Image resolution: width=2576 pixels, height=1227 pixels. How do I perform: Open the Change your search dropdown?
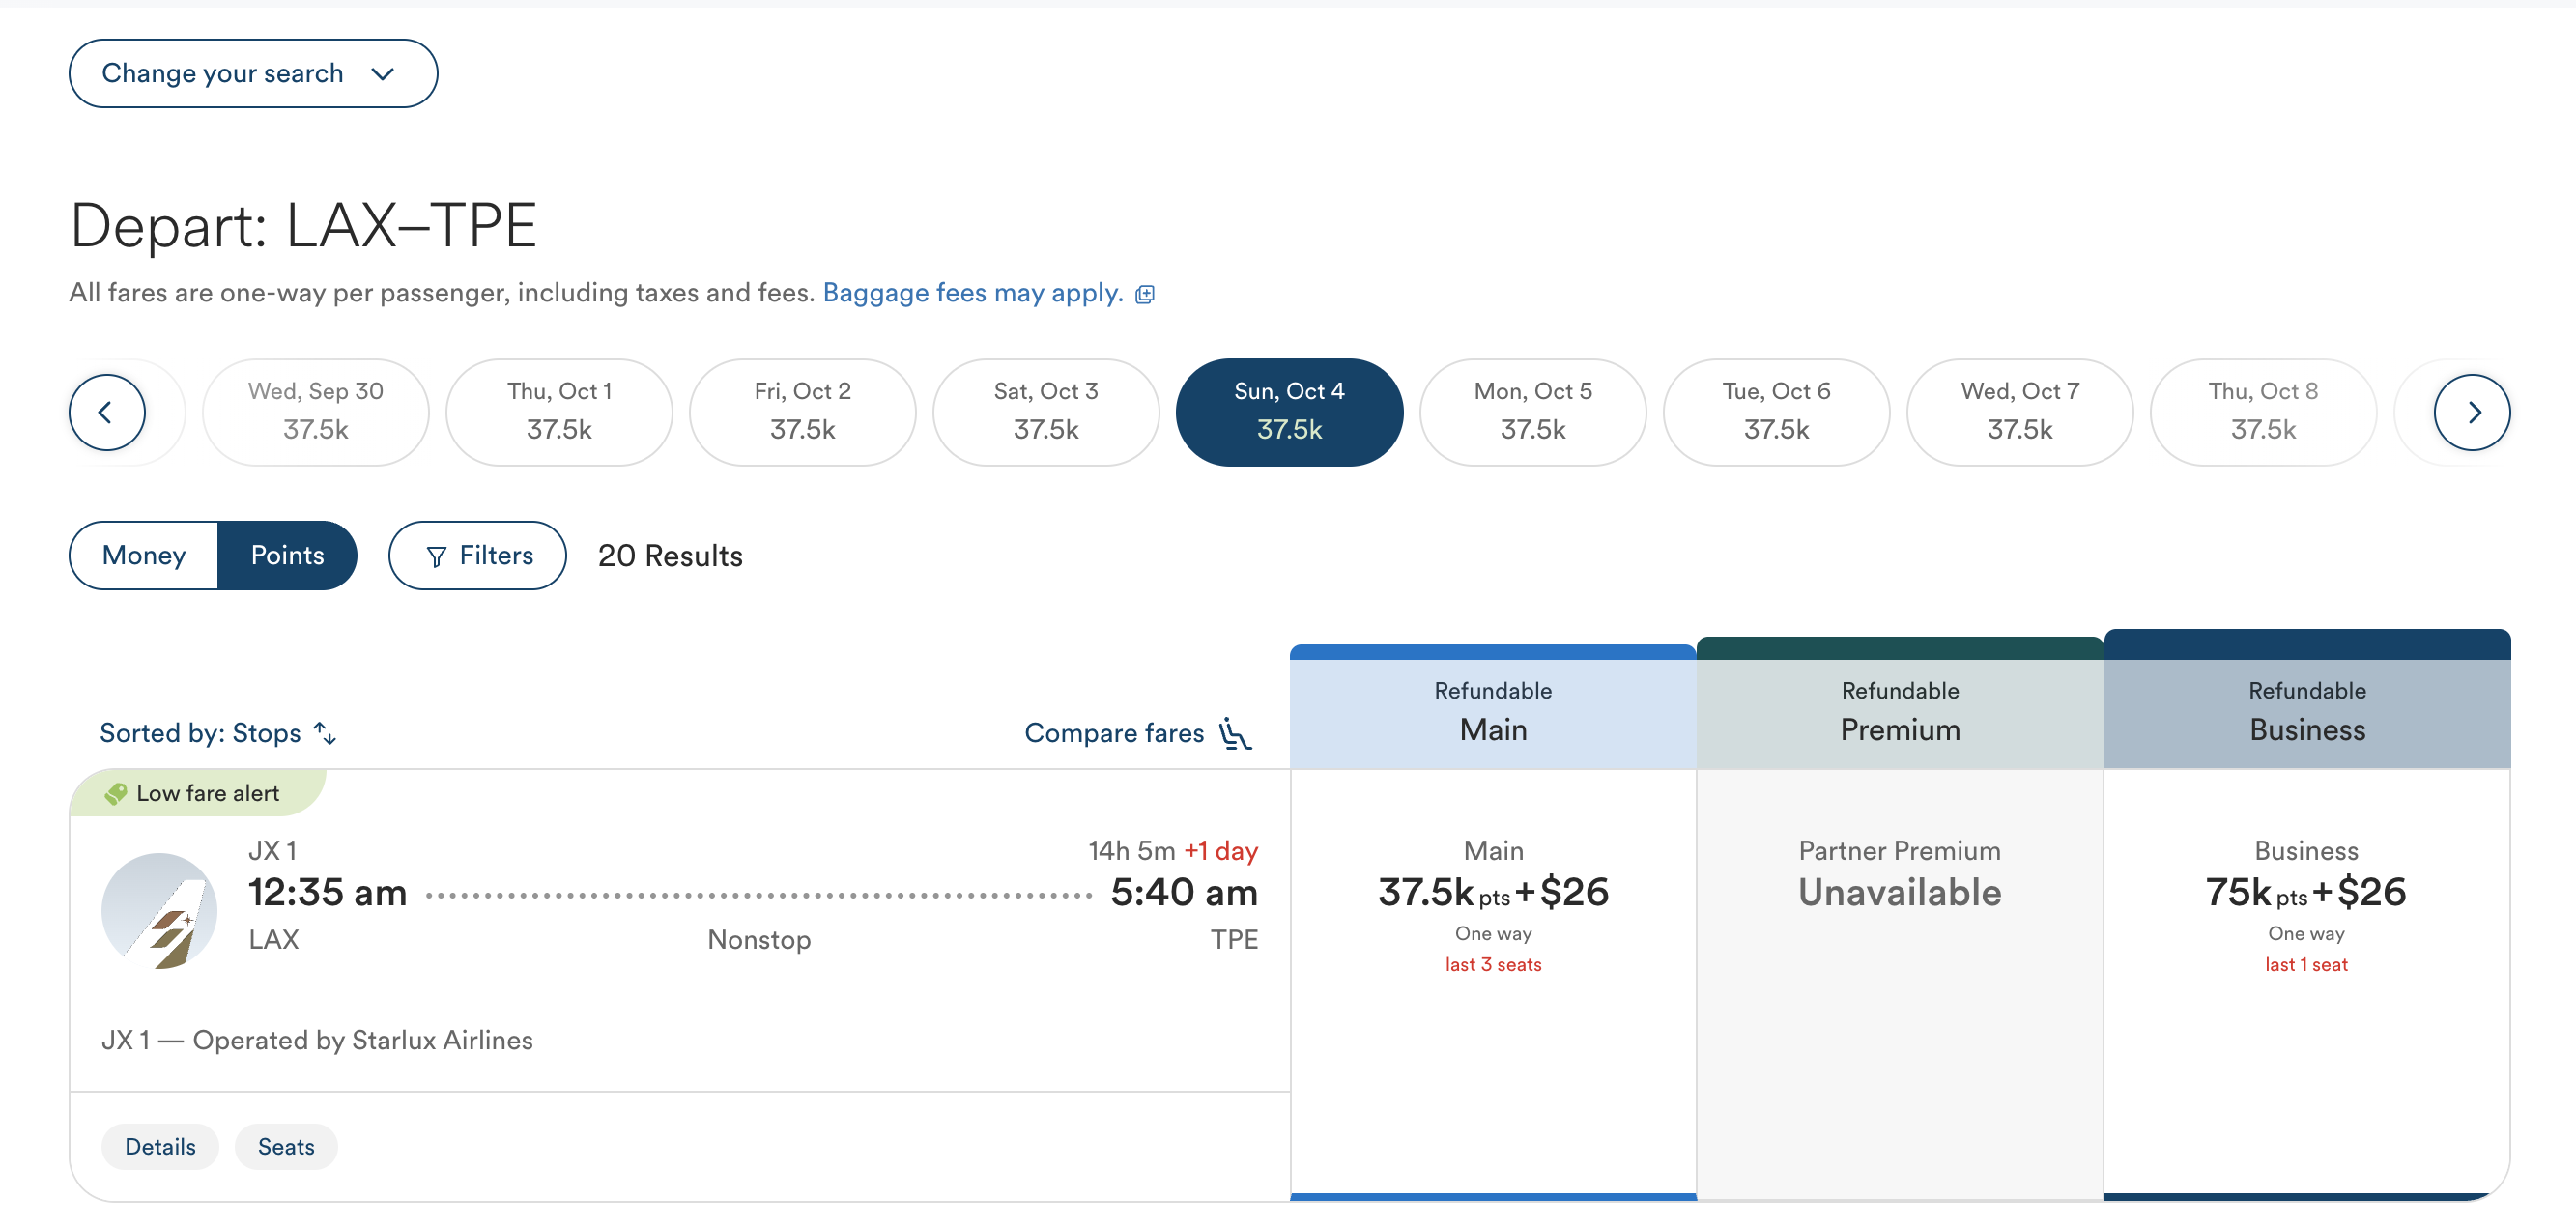253,73
